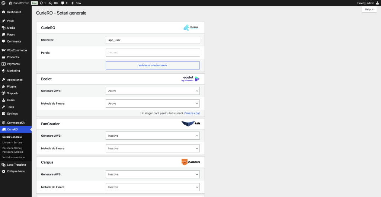Focus the Utilizator input field

coord(153,40)
